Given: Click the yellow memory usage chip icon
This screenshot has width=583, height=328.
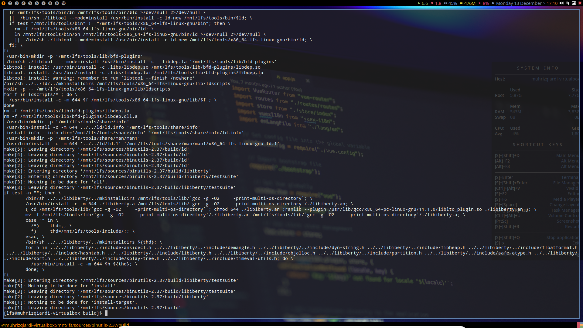Looking at the screenshot, I should click(461, 3).
